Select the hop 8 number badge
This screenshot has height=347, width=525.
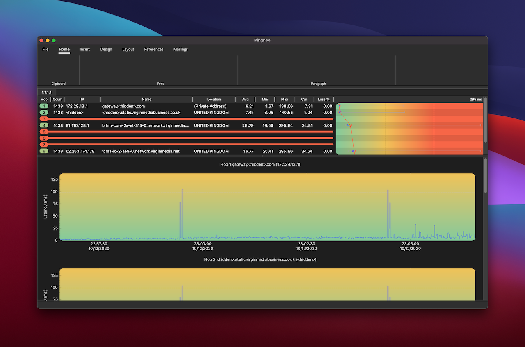coord(44,151)
